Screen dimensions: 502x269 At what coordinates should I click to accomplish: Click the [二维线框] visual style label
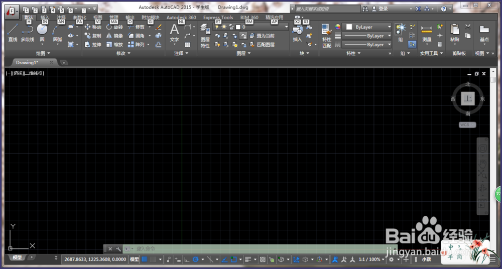tap(34, 73)
